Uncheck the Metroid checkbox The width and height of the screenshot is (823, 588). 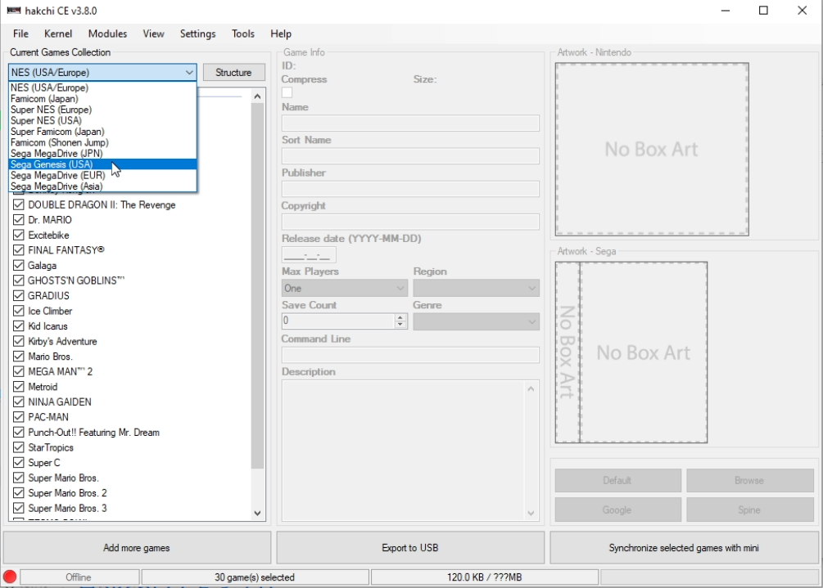(x=19, y=387)
